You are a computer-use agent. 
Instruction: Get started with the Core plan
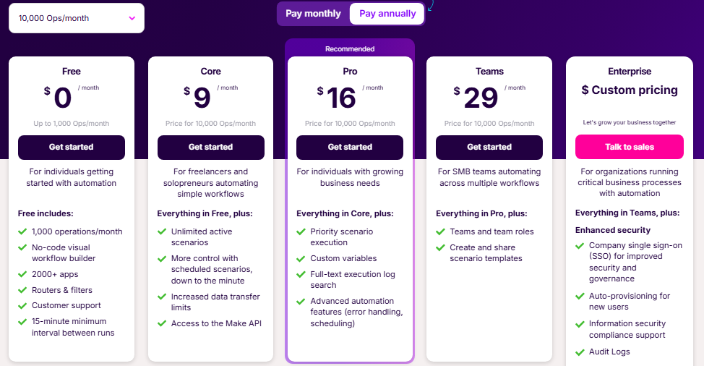click(x=210, y=148)
